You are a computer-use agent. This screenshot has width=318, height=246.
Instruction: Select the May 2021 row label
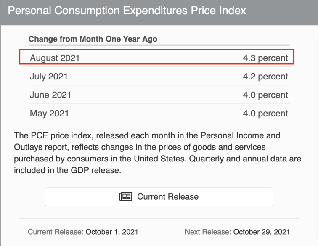(x=49, y=114)
